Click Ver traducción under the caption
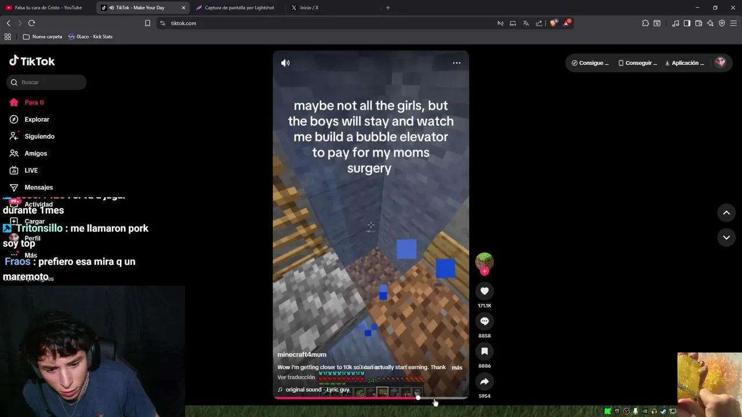 pyautogui.click(x=296, y=377)
